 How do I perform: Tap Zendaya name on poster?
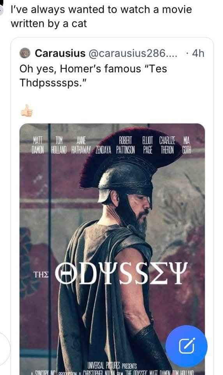click(103, 150)
